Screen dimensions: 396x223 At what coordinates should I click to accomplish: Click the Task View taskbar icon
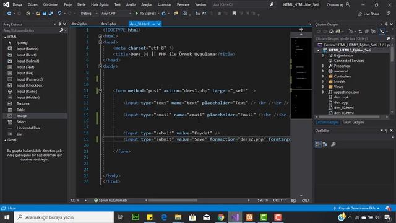[x=121, y=217]
